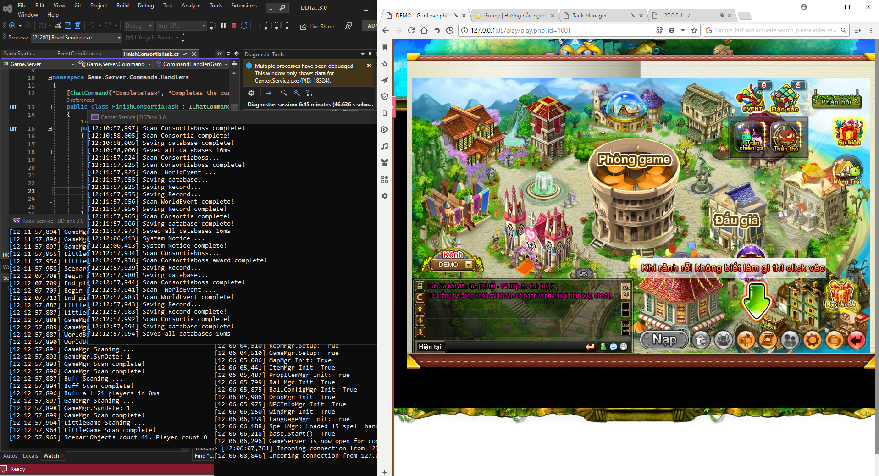Open the friends list icon in game
Screen dimensions: 879x476
pos(791,340)
